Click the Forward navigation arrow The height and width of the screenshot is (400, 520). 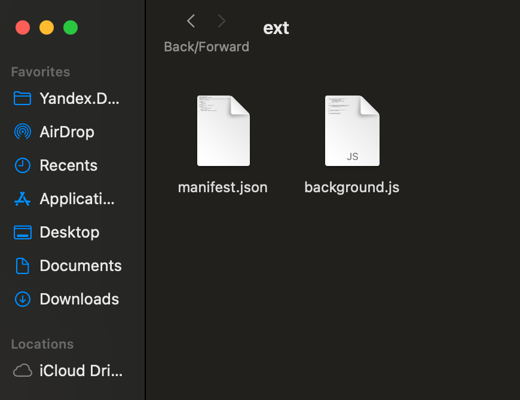click(x=221, y=21)
